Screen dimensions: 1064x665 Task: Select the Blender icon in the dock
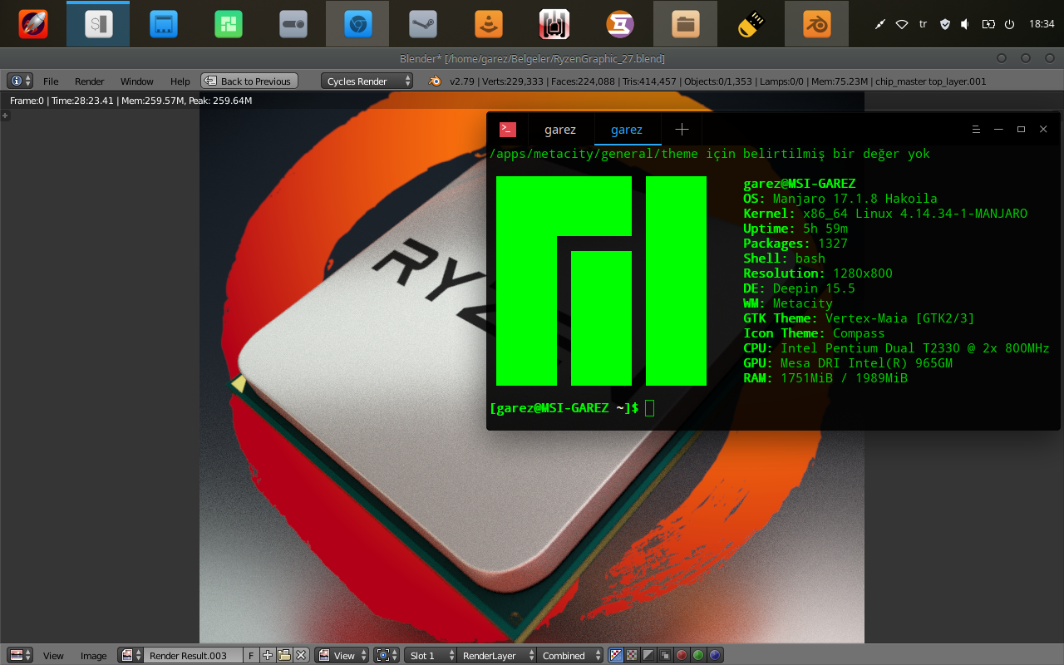(816, 24)
